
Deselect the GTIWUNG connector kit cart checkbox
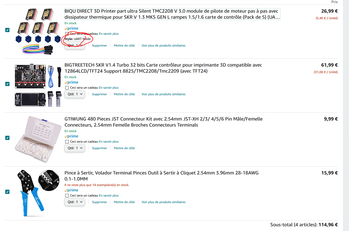point(7,138)
